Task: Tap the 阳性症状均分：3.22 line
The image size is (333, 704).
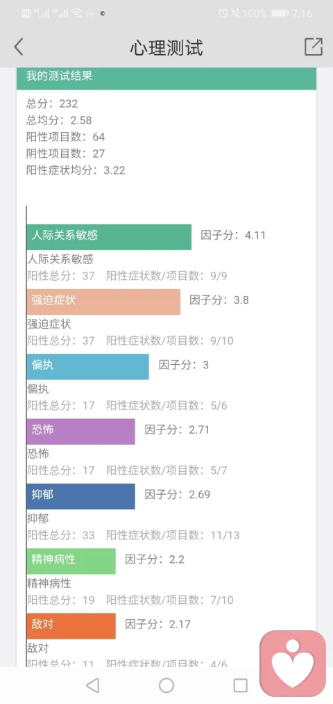Action: pos(76,170)
